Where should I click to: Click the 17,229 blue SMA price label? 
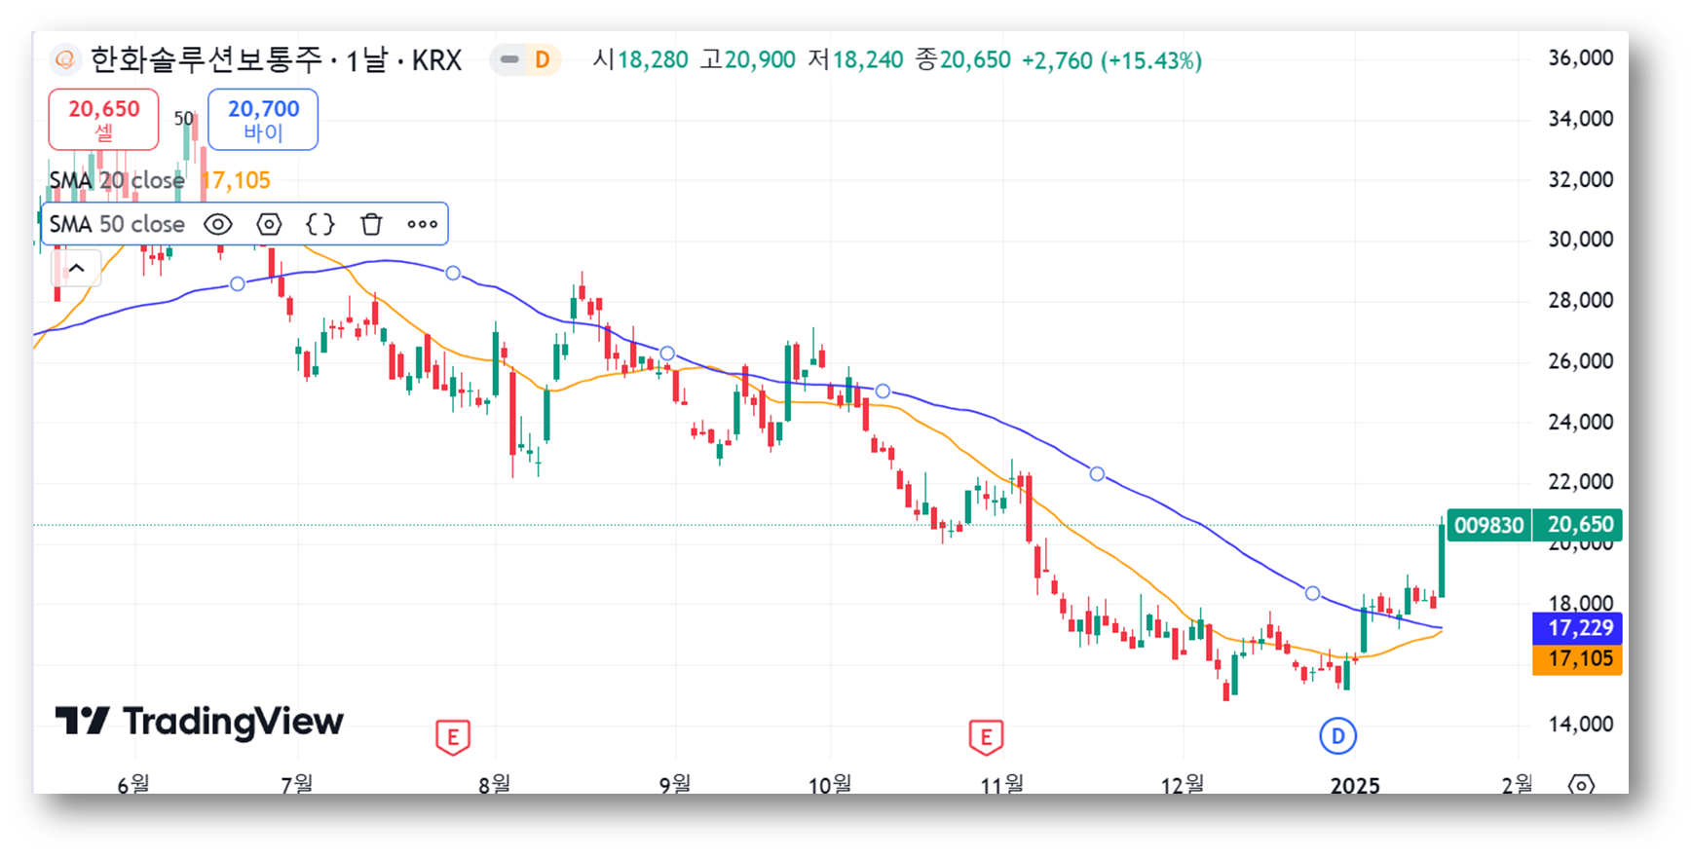click(x=1577, y=628)
